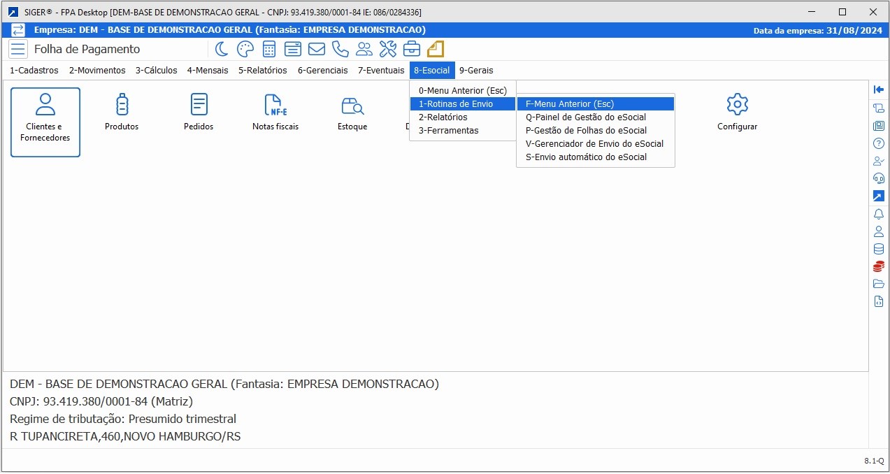This screenshot has width=890, height=474.
Task: Click the Configurar gear shortcut
Action: (737, 112)
